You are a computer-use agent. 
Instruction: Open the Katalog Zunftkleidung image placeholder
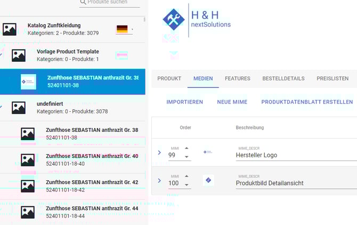[10, 29]
